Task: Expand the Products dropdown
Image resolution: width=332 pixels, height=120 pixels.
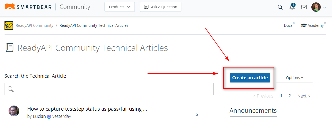Action: coord(120,7)
